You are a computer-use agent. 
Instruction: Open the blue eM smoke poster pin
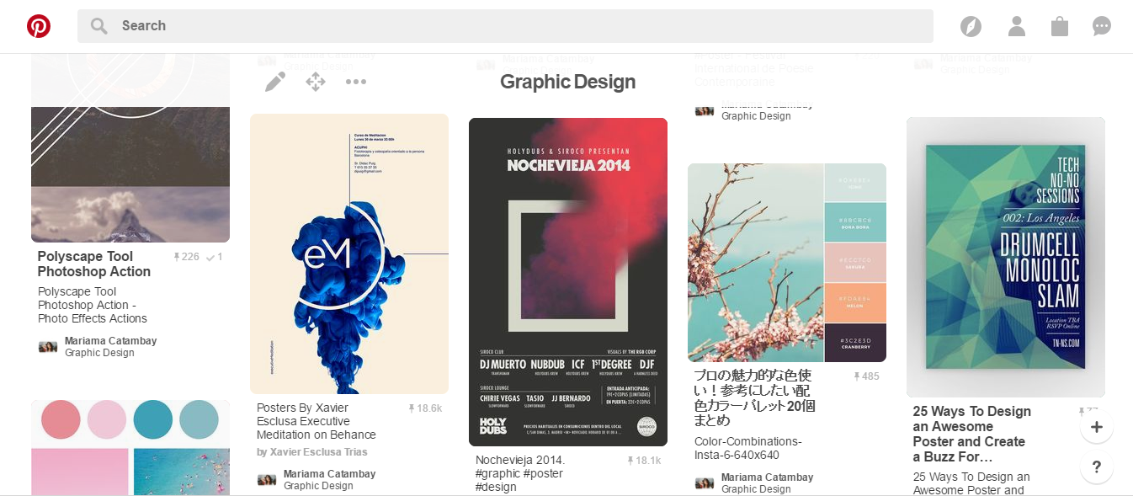coord(348,253)
